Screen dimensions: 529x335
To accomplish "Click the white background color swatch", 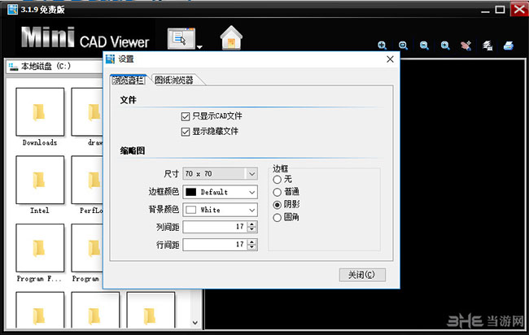I will pos(191,210).
